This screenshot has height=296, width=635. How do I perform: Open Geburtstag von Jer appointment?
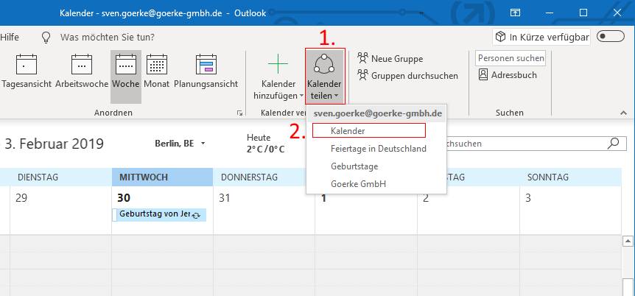(159, 214)
